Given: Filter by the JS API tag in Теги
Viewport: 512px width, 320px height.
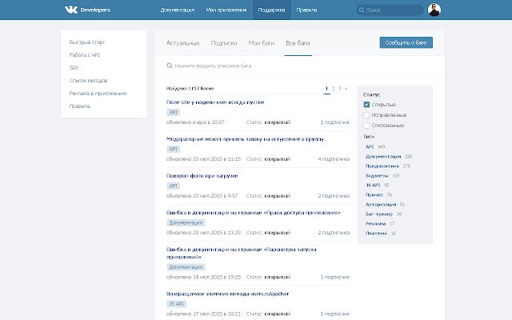Looking at the screenshot, I should [373, 185].
